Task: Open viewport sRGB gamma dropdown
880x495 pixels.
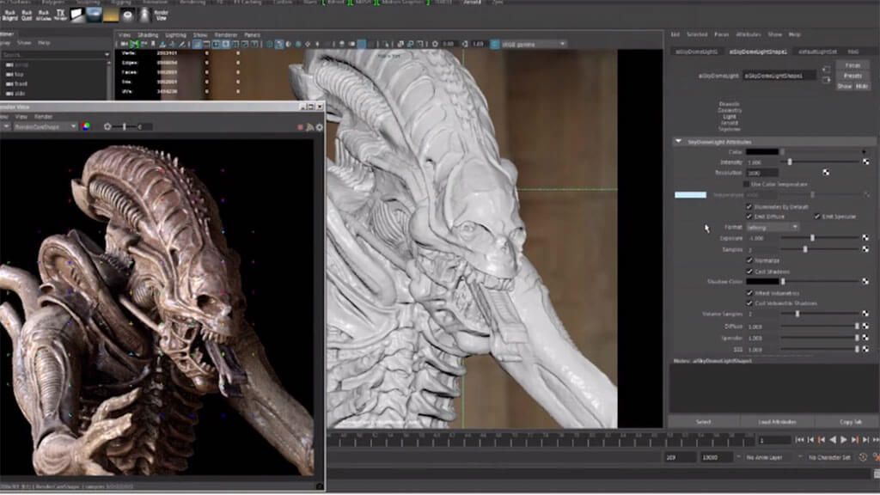Action: (x=533, y=44)
